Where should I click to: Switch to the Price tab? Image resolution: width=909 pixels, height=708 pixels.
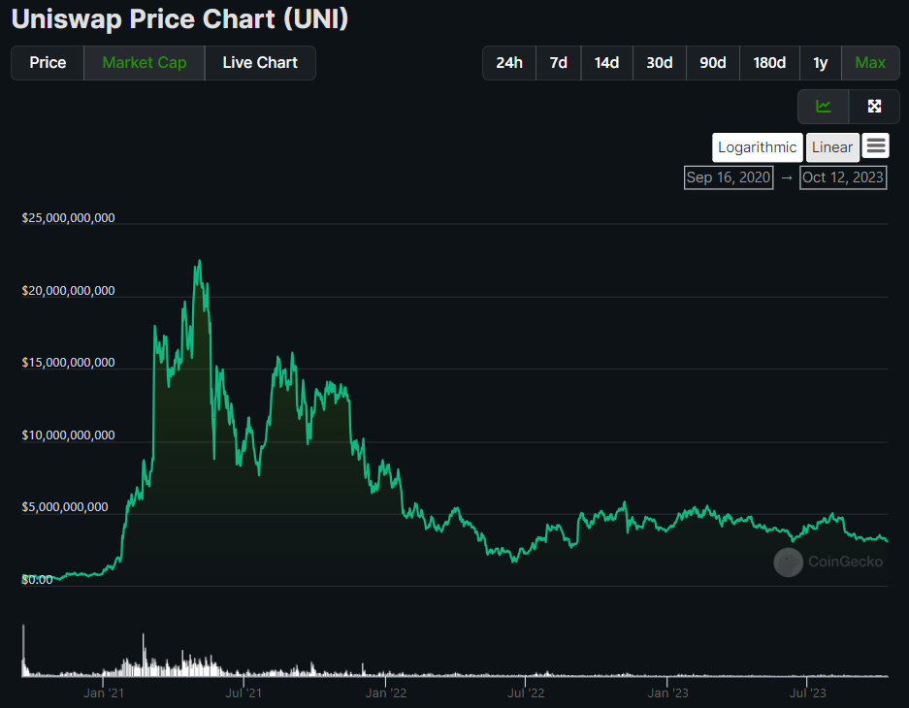tap(48, 63)
